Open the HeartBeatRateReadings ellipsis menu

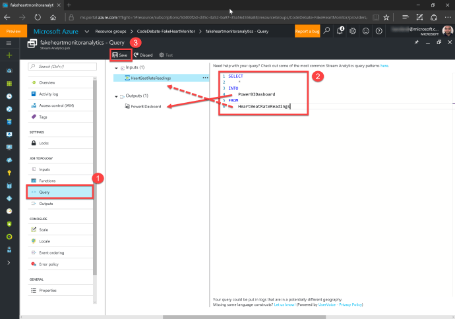205,78
